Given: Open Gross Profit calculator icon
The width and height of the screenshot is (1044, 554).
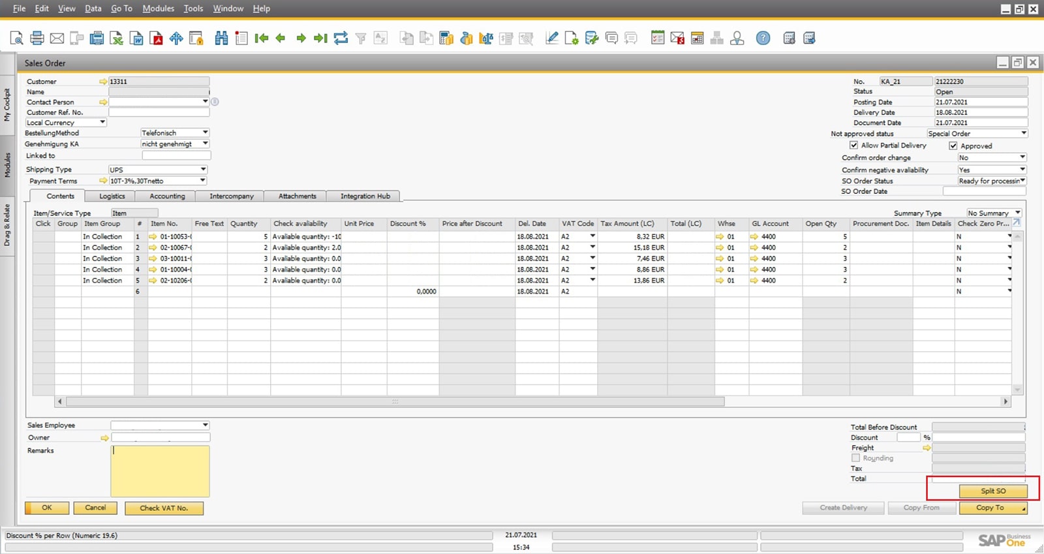Looking at the screenshot, I should click(446, 38).
